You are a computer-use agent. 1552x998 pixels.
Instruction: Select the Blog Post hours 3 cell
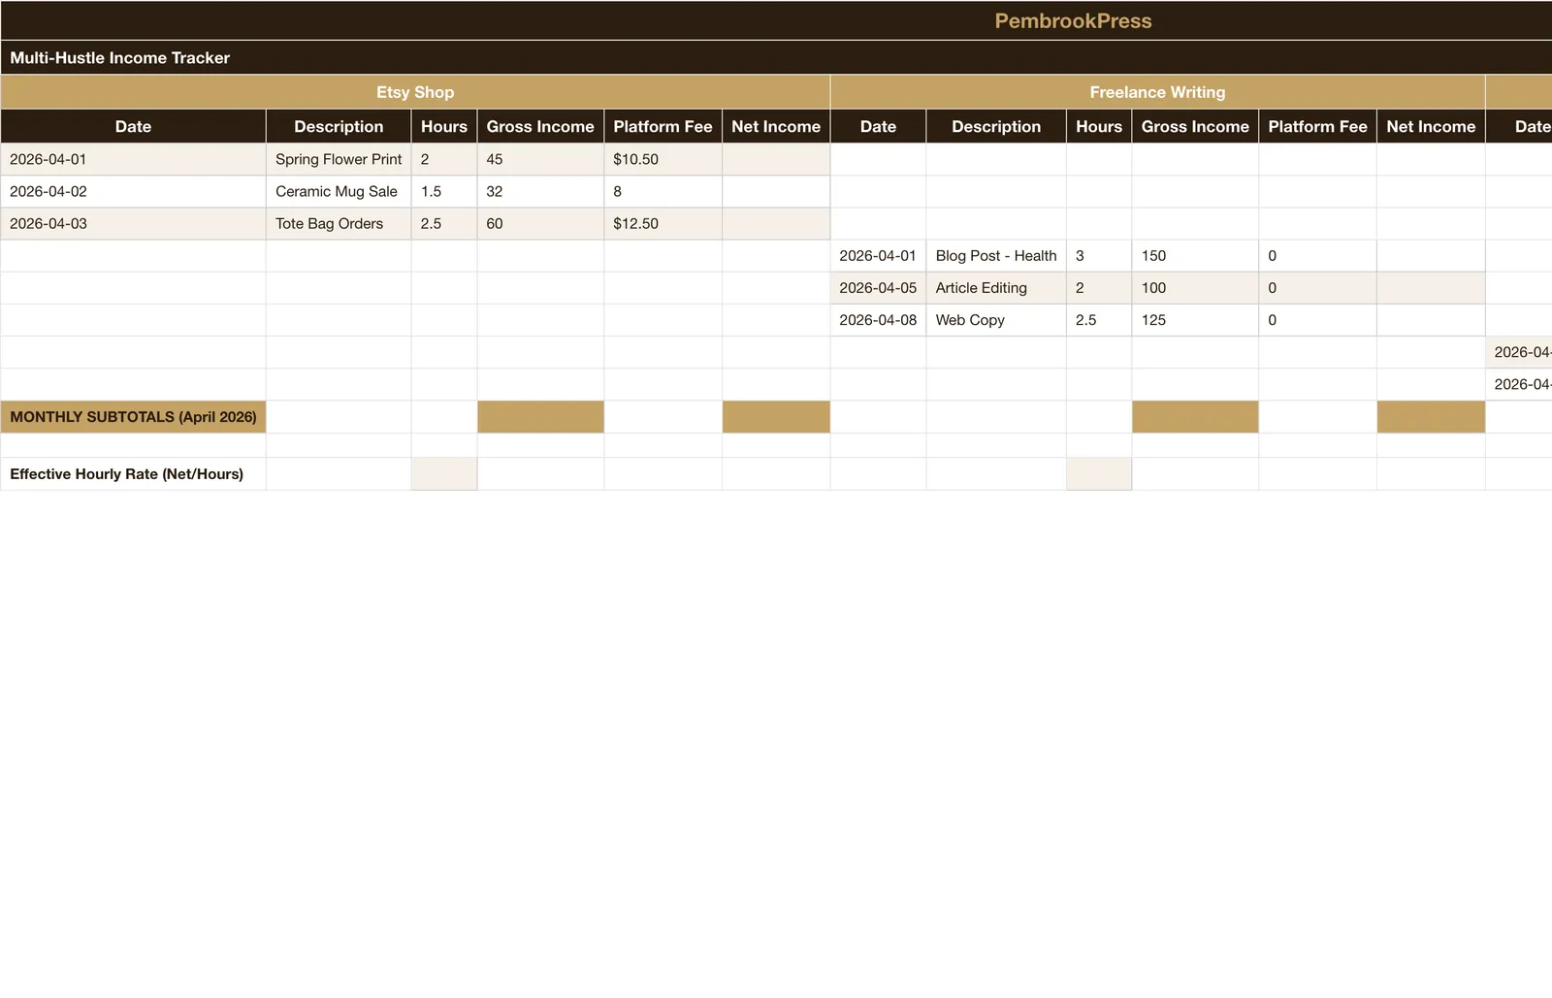[x=1099, y=255]
